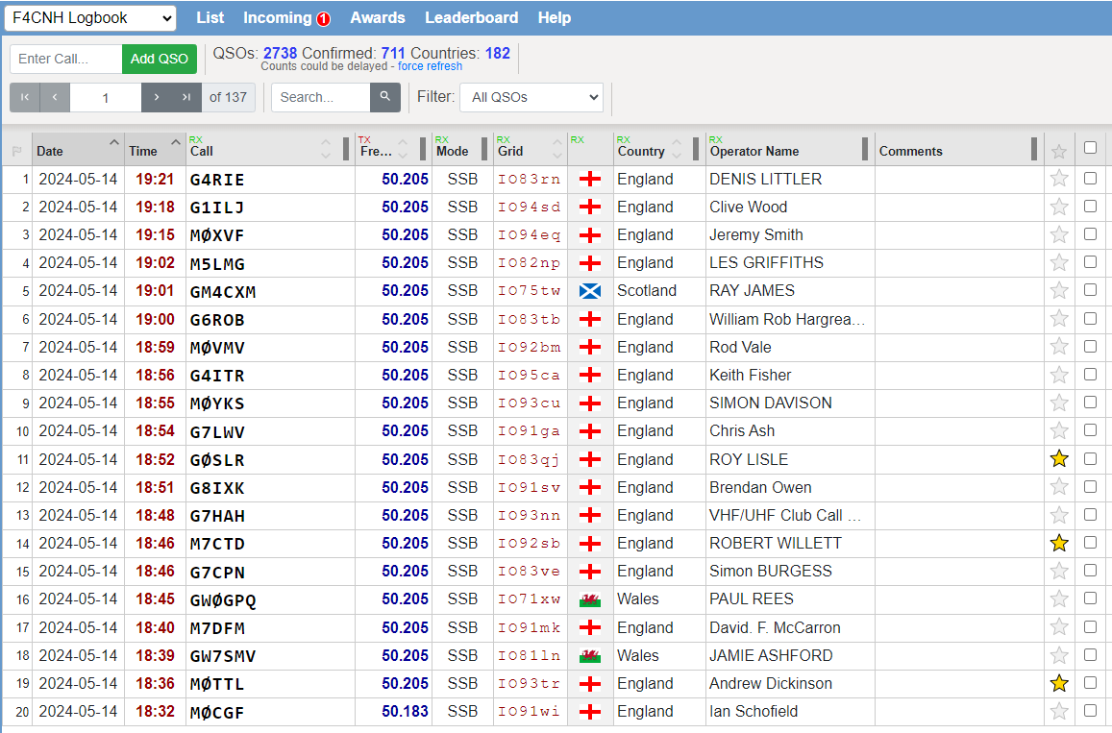The width and height of the screenshot is (1112, 733).
Task: Star the M5LMG contact row
Action: click(1059, 262)
